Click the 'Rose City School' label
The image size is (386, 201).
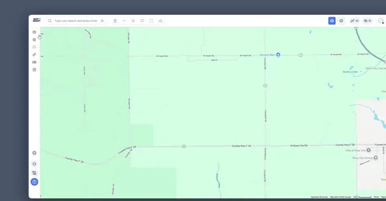point(363,158)
